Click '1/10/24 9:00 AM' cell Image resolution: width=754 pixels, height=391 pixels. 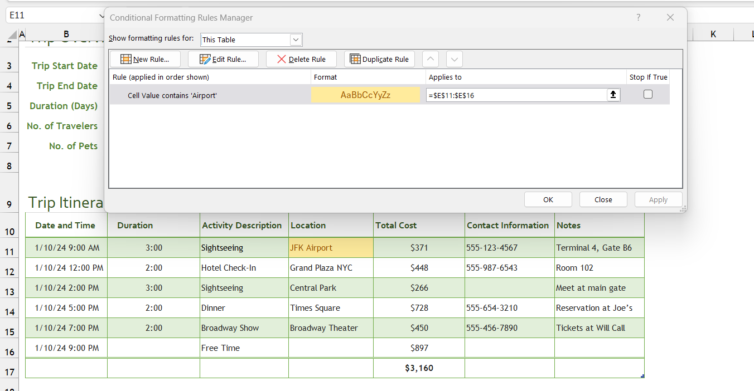(x=66, y=248)
